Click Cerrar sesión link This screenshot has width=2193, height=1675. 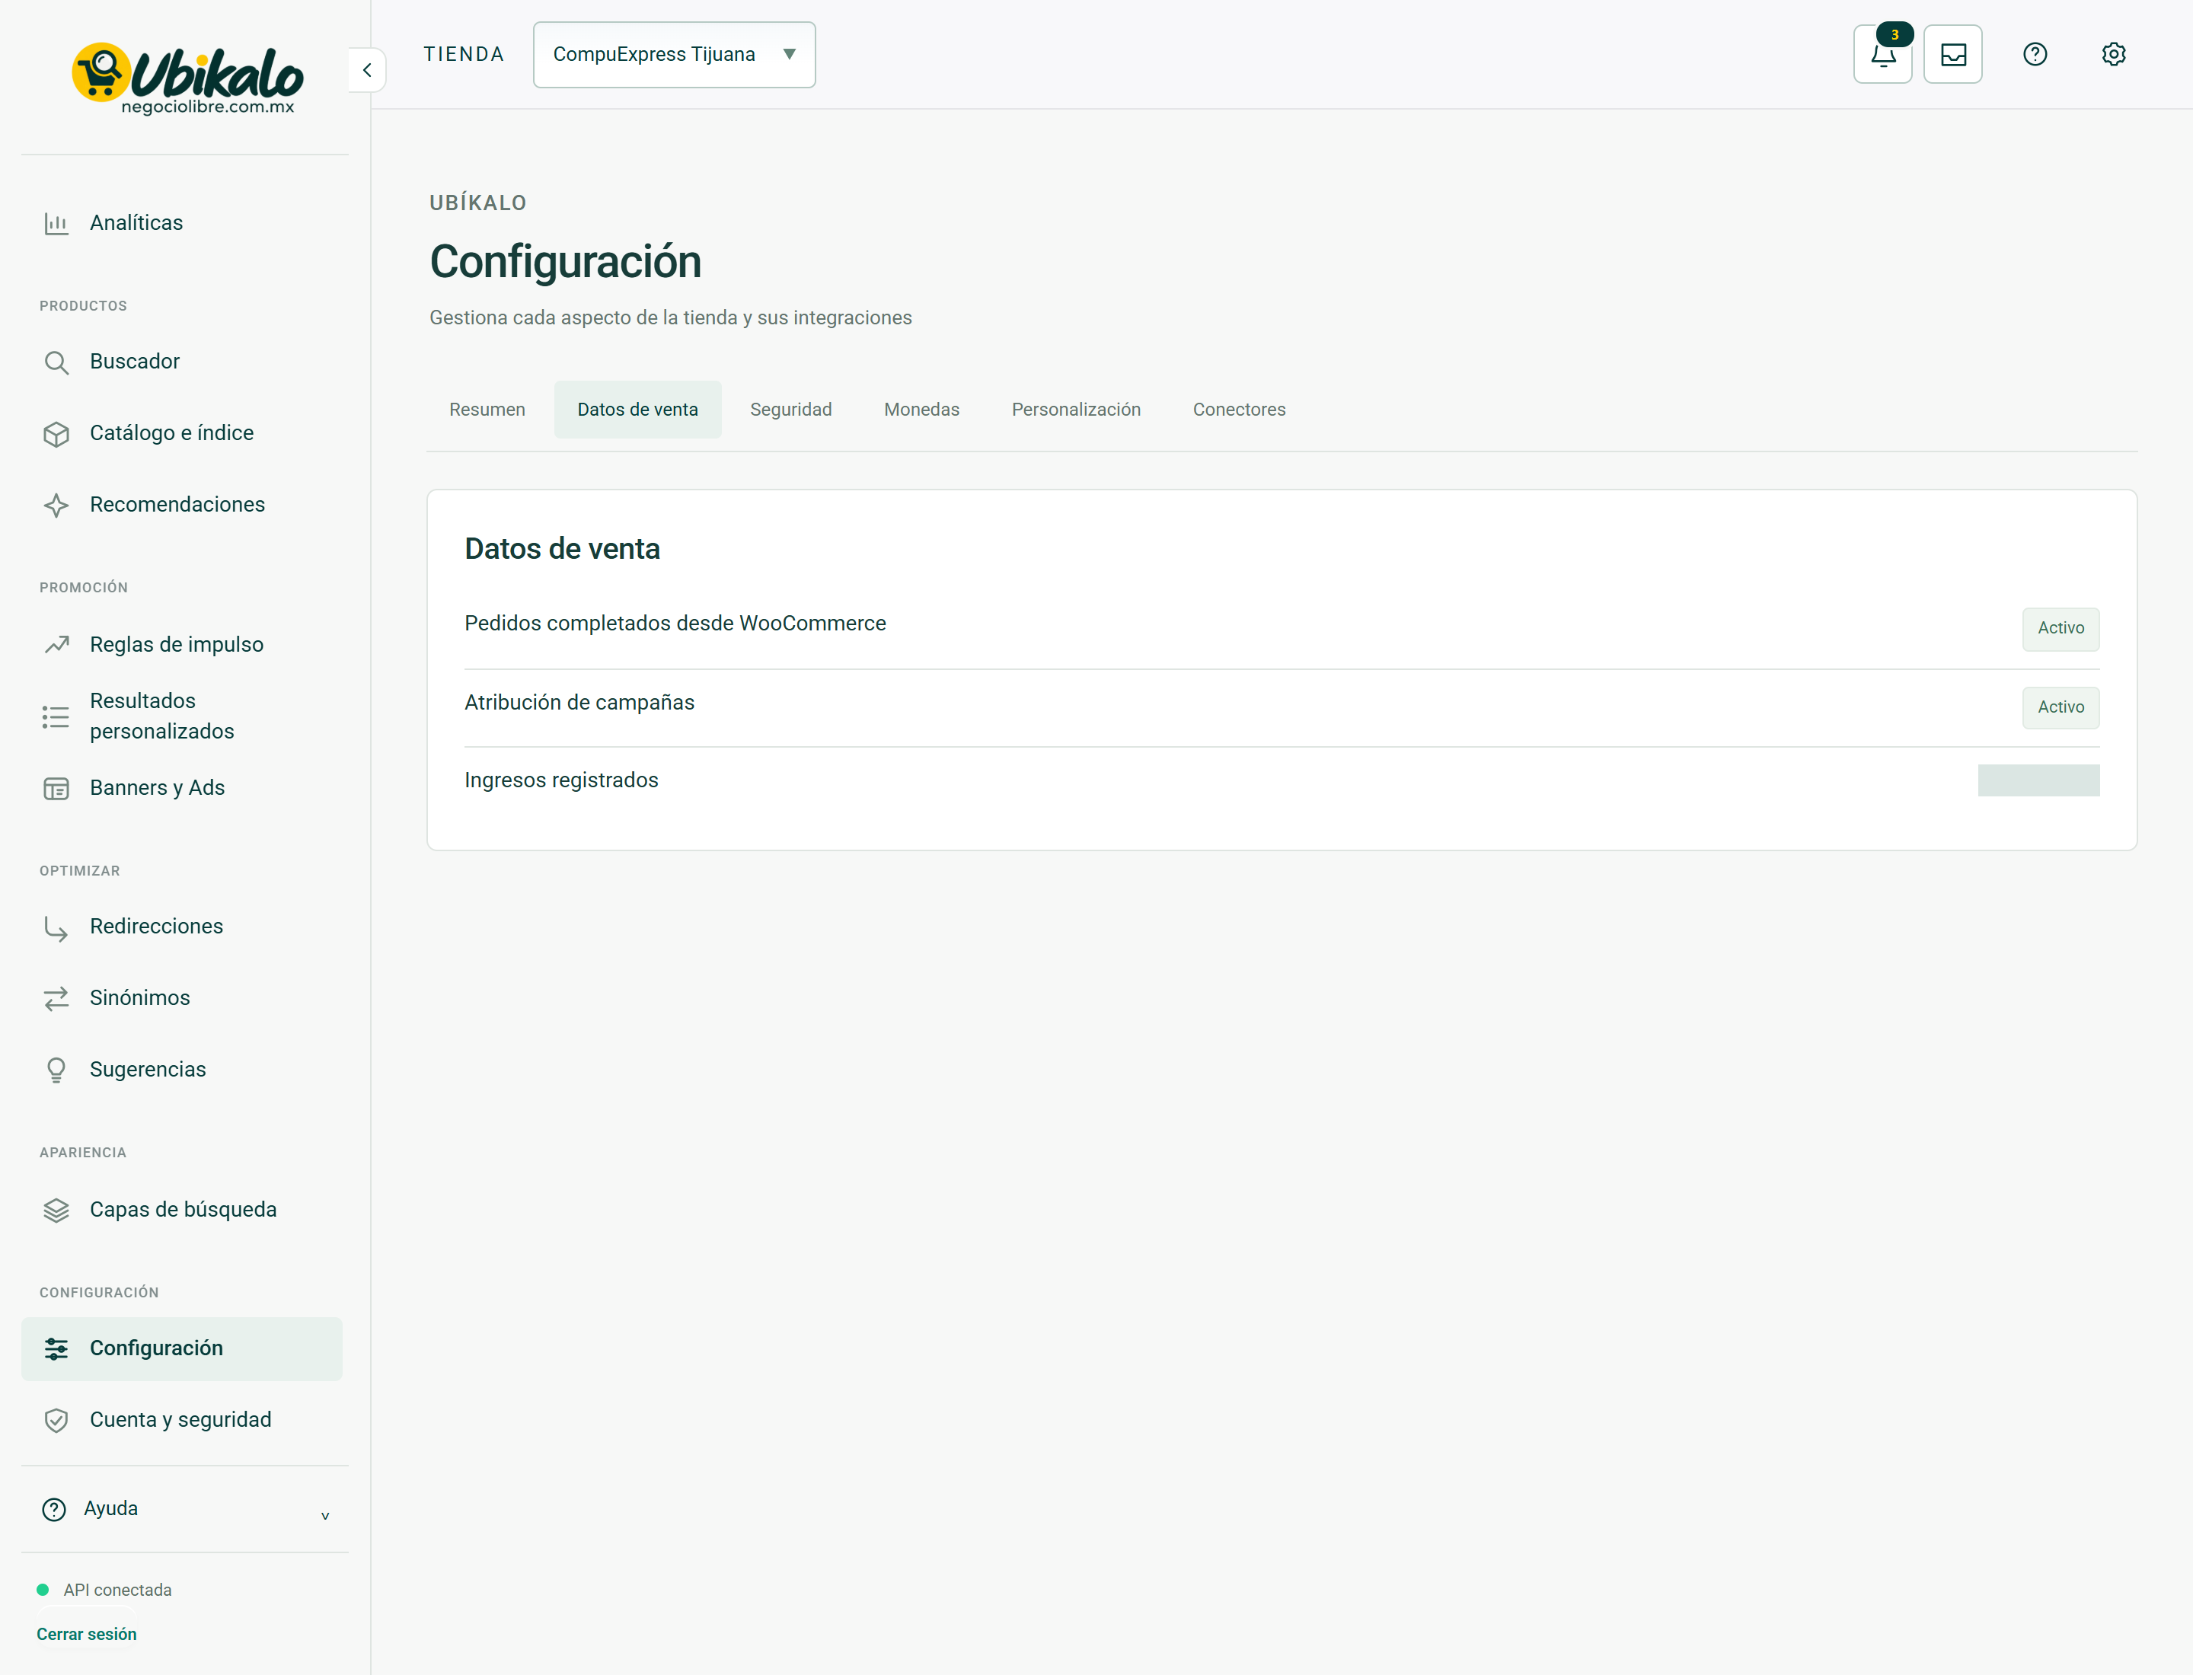coord(87,1634)
